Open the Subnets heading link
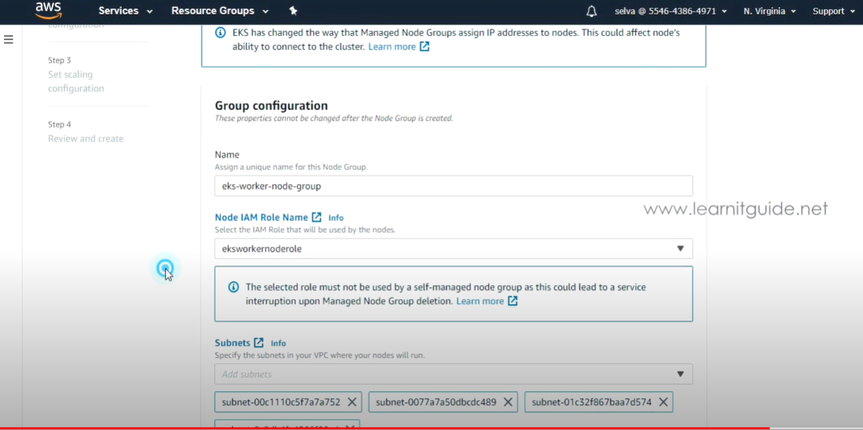This screenshot has width=863, height=430. pyautogui.click(x=233, y=343)
